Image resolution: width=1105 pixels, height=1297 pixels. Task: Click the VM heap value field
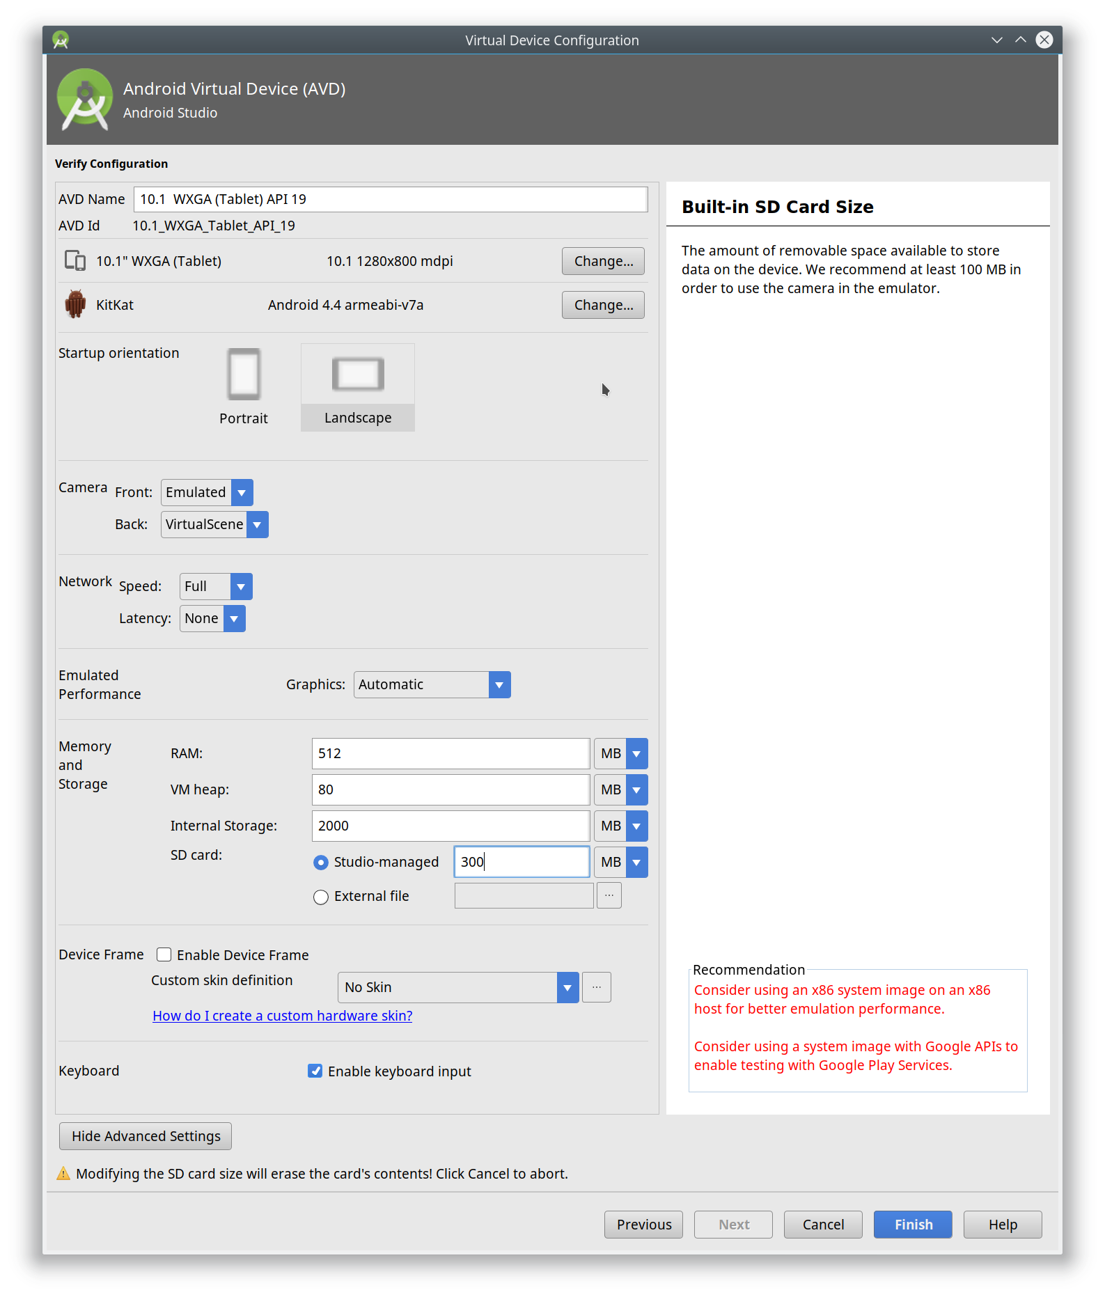pyautogui.click(x=451, y=789)
